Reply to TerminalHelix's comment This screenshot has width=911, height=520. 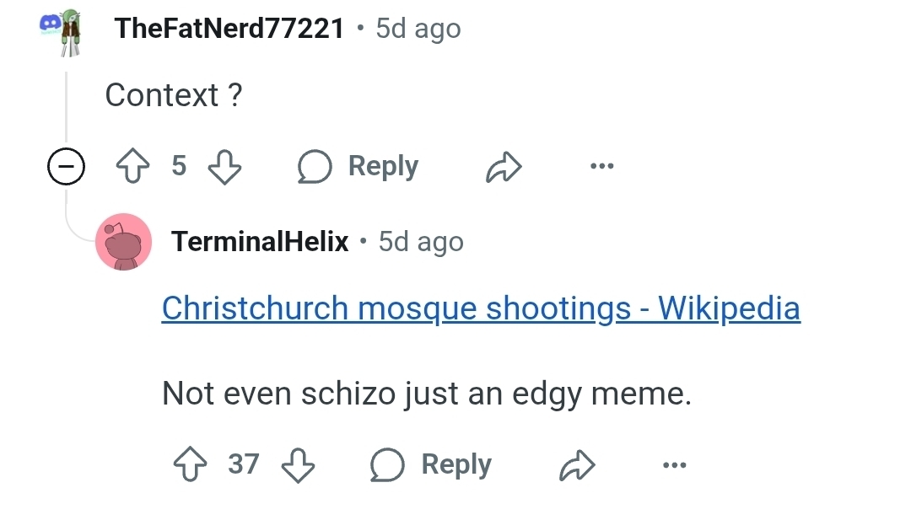(x=455, y=464)
